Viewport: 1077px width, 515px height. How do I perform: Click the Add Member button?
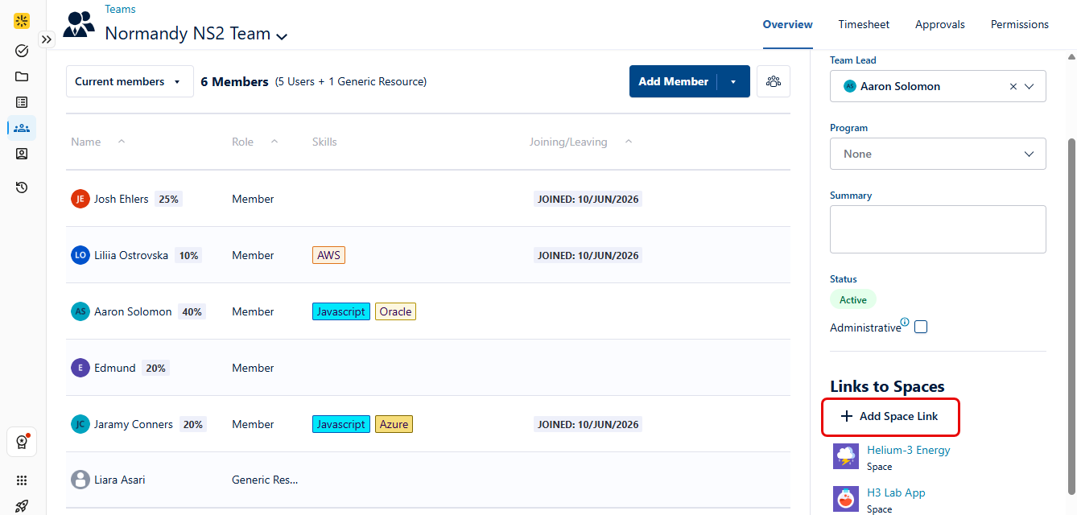click(674, 81)
